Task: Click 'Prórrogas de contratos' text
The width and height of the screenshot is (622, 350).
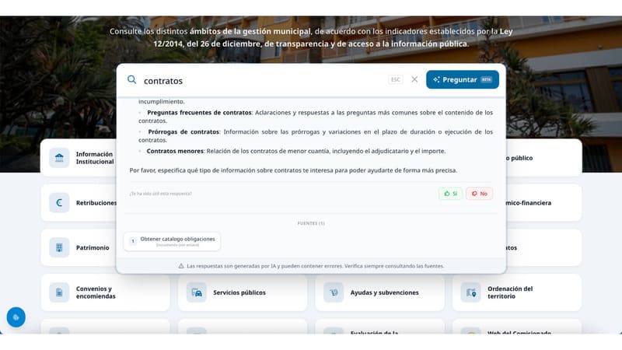Action: click(183, 131)
